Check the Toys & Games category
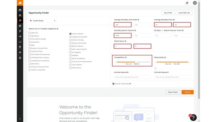217x122 pixels. [x=71, y=65]
